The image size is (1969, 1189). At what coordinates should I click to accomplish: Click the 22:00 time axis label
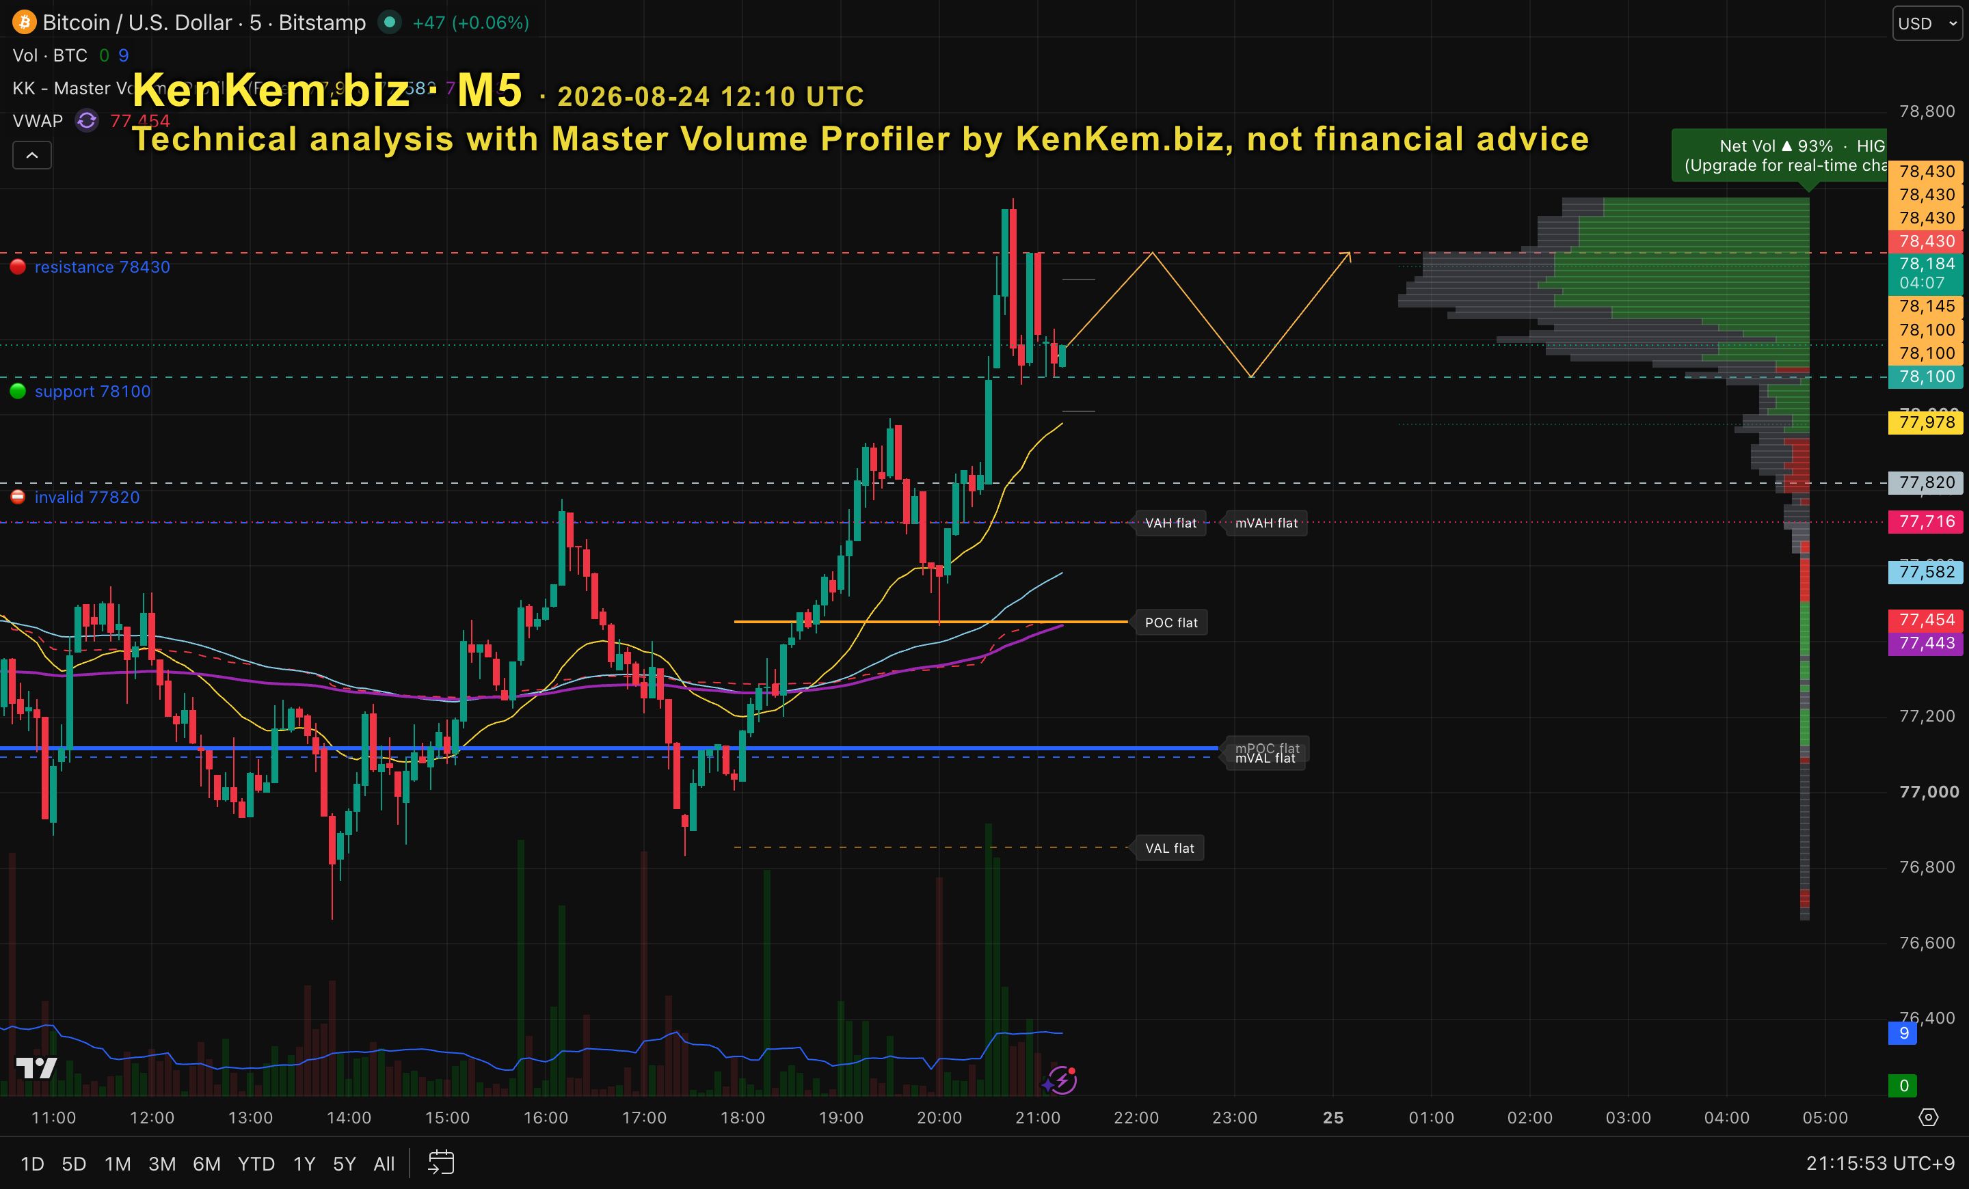click(1136, 1117)
